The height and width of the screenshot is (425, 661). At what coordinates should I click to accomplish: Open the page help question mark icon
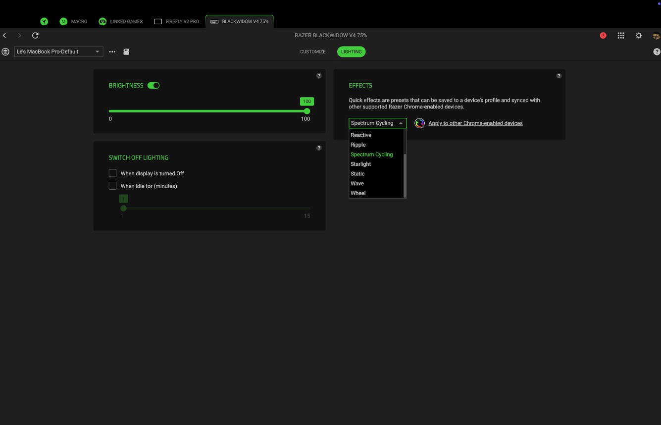[x=657, y=52]
